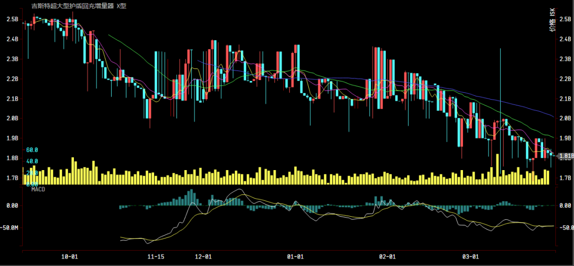
Task: Click the current price tag 1.81B
Action: coord(565,156)
